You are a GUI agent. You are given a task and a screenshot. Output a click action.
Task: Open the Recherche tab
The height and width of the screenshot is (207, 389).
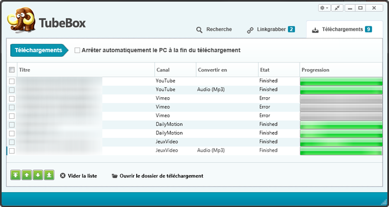214,30
